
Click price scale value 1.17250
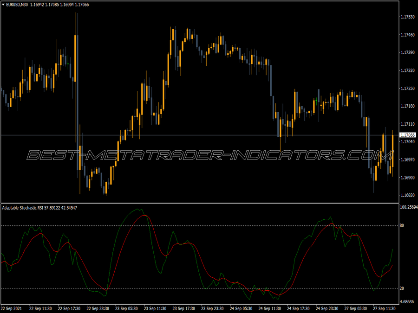[x=408, y=89]
